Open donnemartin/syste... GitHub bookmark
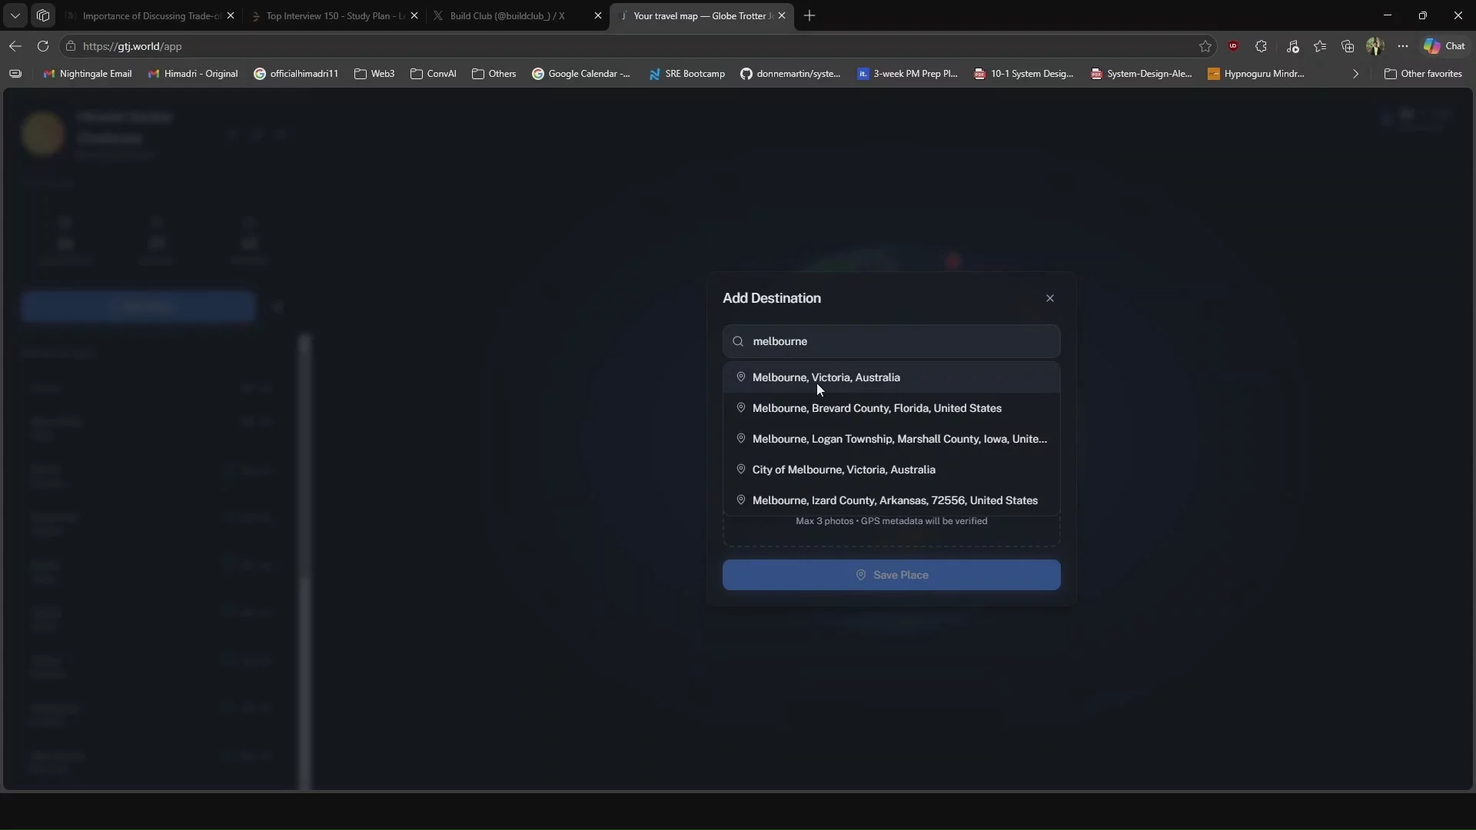The image size is (1476, 830). tap(790, 74)
